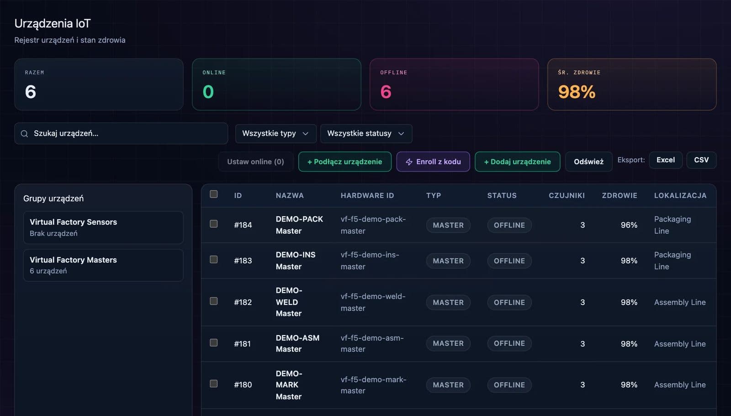Toggle the select-all checkbox in table header

[x=213, y=194]
